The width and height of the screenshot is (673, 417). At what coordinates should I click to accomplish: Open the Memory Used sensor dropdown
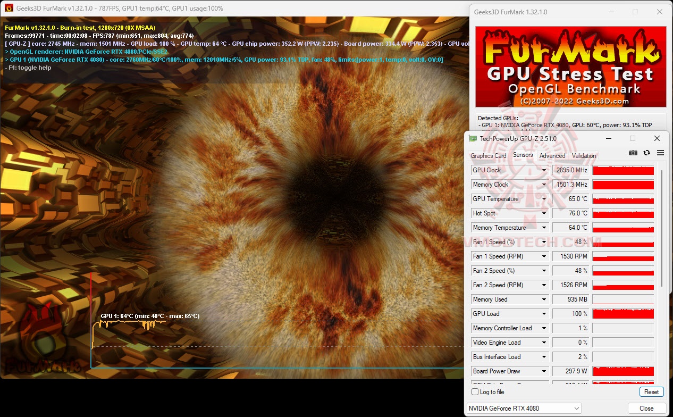544,299
